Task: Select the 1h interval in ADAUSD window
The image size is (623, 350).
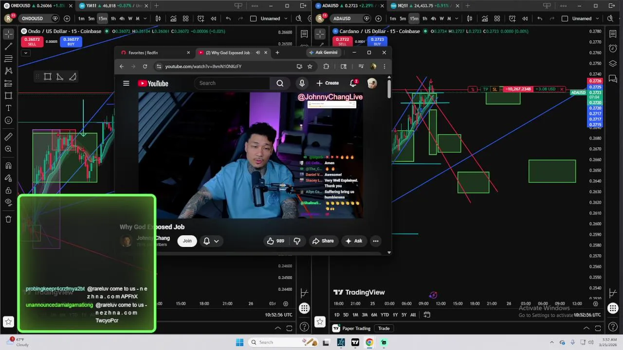Action: [424, 18]
